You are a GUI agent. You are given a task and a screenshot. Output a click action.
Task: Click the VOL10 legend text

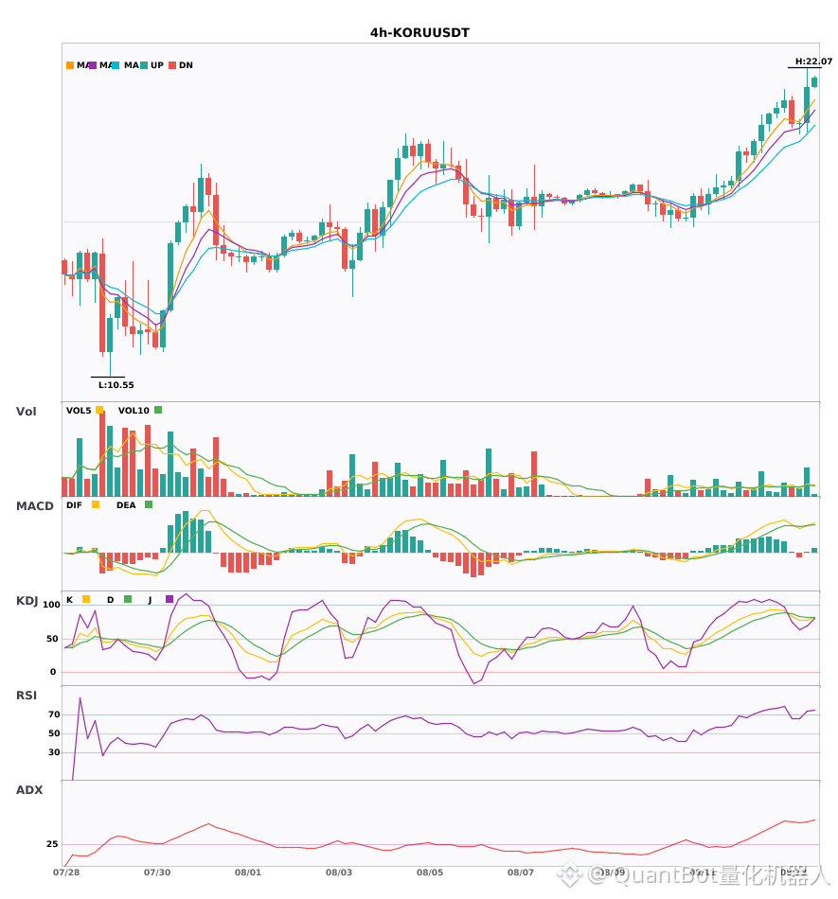point(134,411)
